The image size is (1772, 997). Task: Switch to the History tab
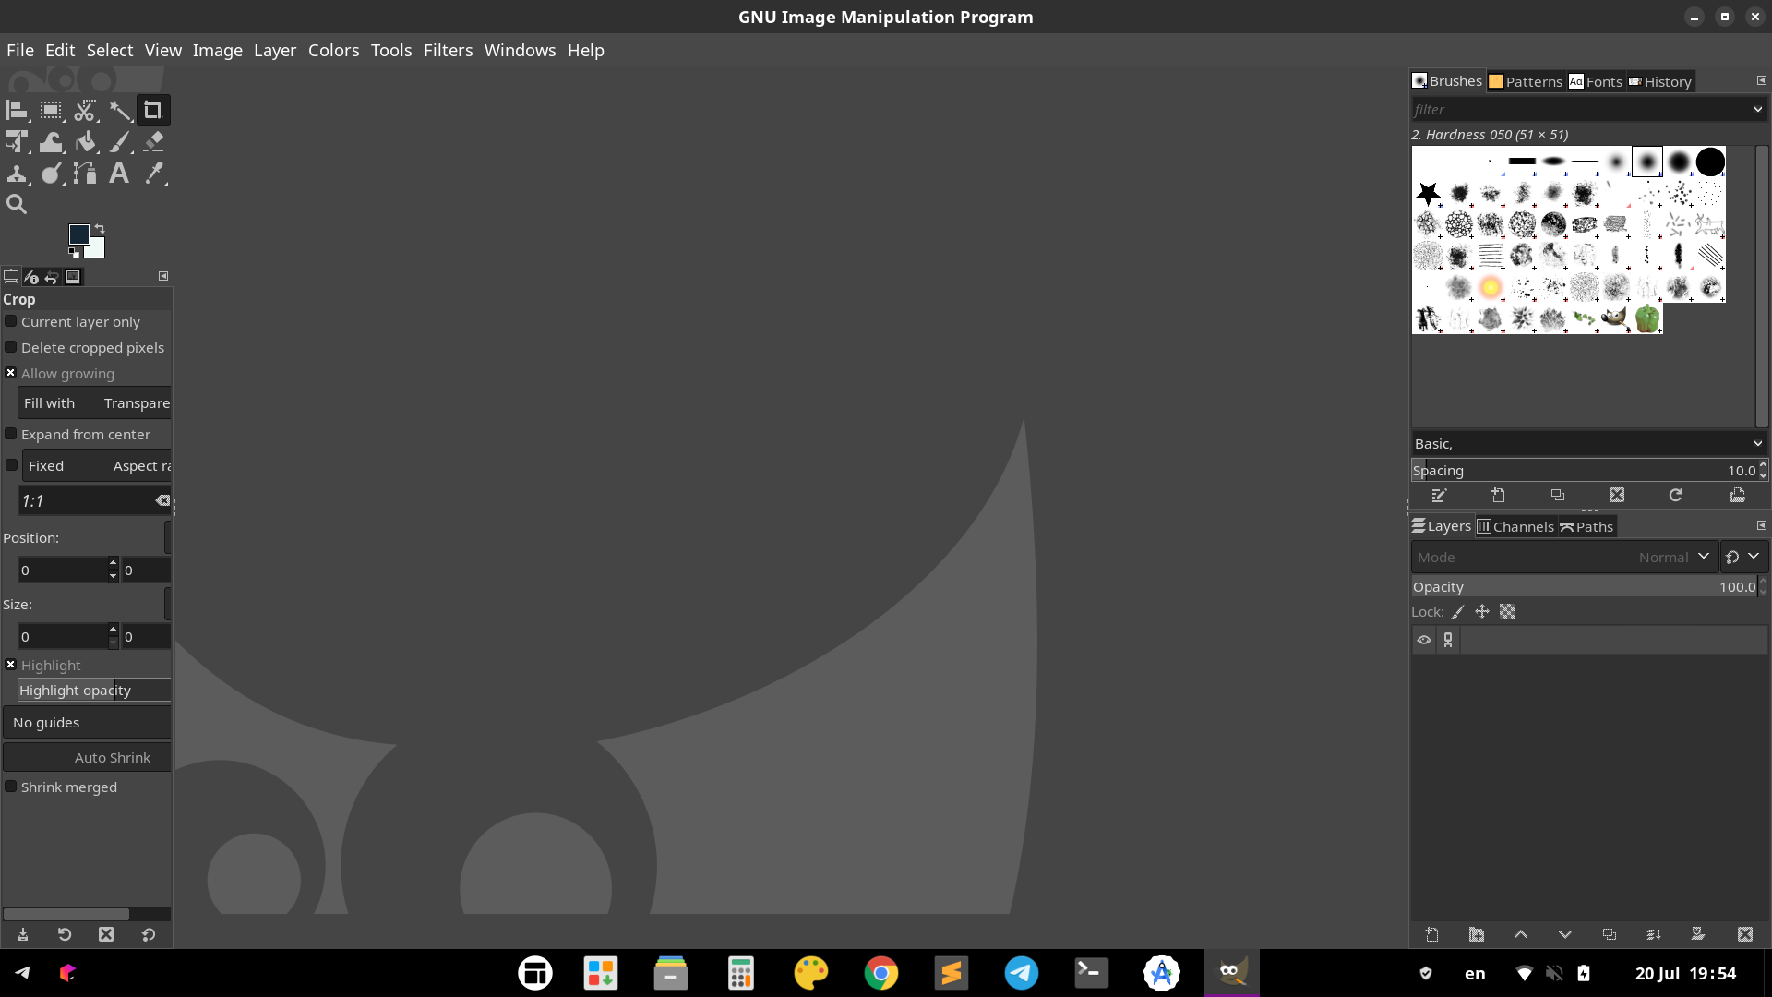pos(1660,81)
